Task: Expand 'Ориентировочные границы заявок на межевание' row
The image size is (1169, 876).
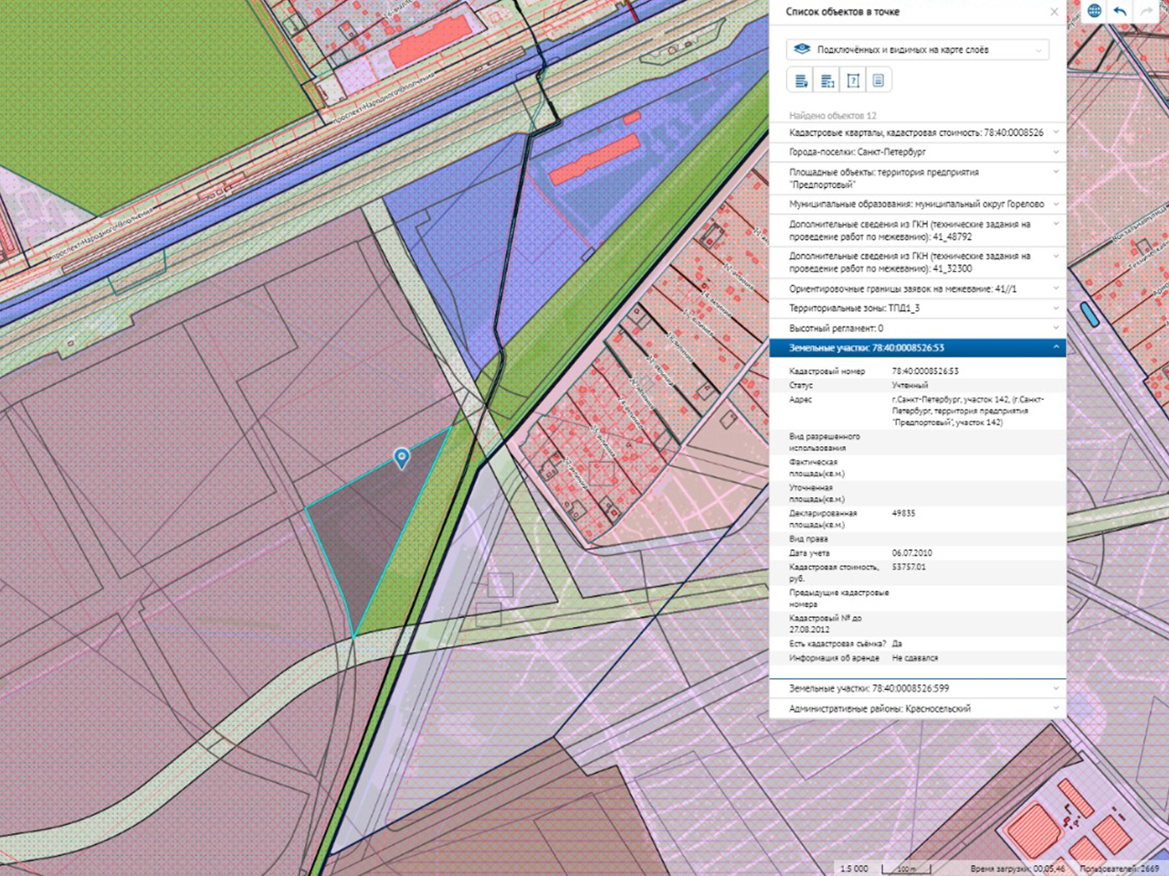Action: point(917,289)
